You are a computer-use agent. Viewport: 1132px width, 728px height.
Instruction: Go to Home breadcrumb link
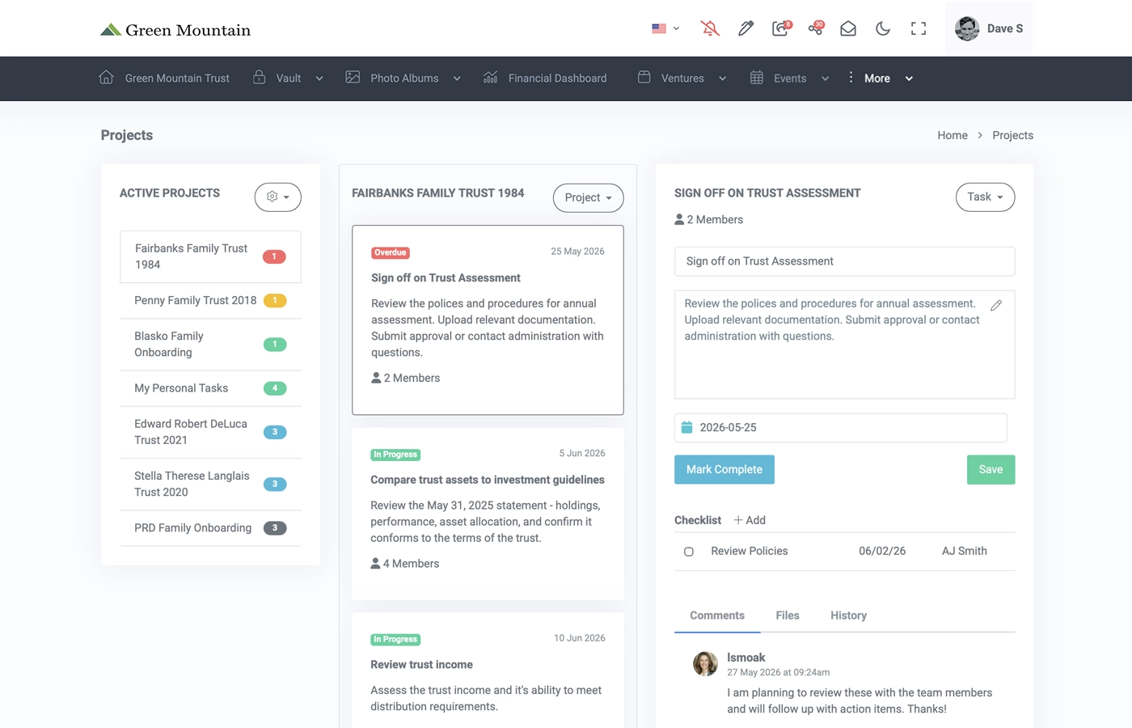952,135
